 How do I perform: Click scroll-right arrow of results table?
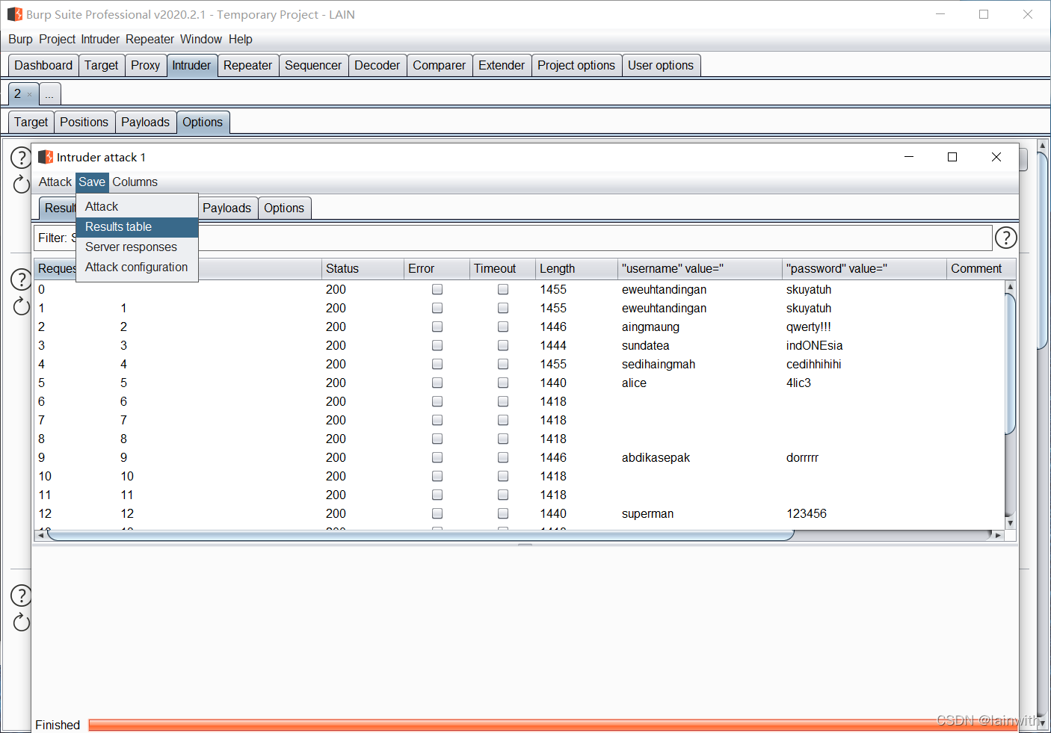pyautogui.click(x=998, y=535)
